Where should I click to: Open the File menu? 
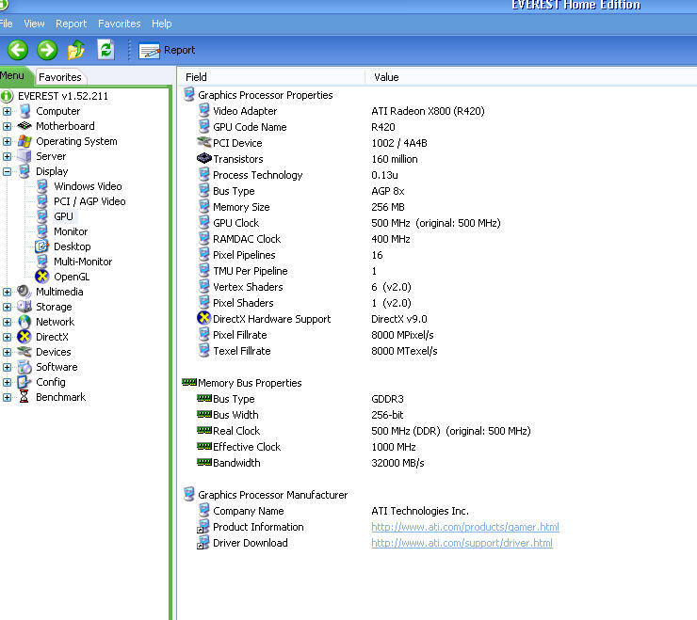6,24
